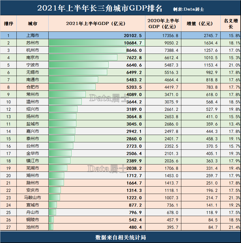
Task: Select the 2020 GDP value 395.7
Action: coord(173,227)
